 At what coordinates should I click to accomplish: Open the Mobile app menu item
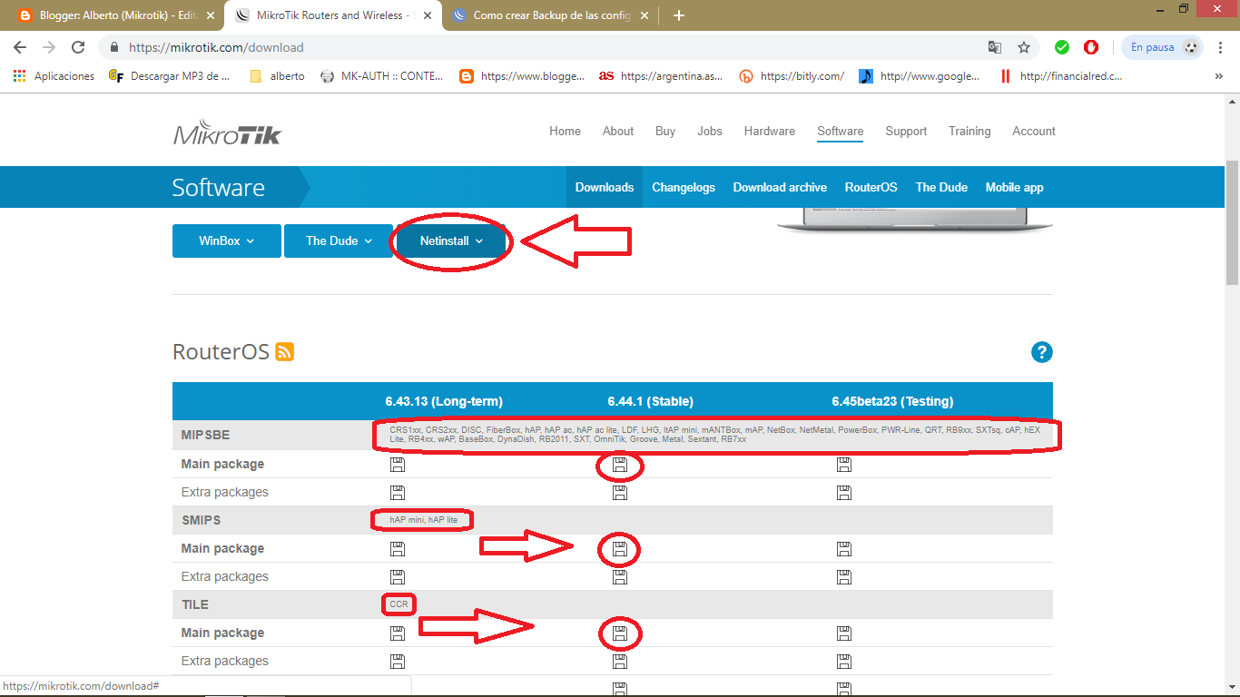click(x=1014, y=187)
